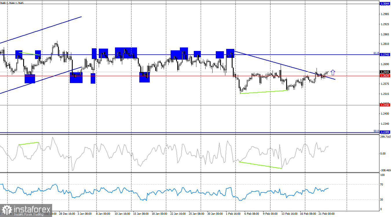The width and height of the screenshot is (391, 217).
Task: Select the current price label 1.2645
Action: [385, 72]
